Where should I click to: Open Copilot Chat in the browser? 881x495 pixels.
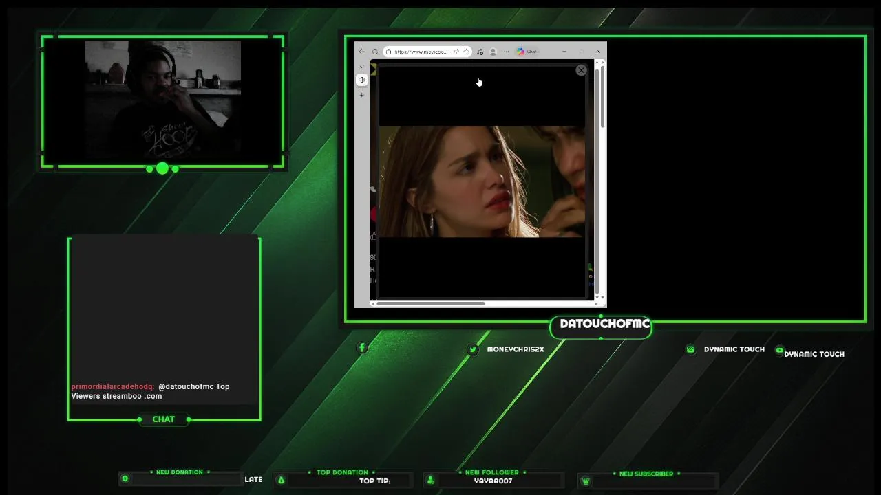tap(527, 52)
